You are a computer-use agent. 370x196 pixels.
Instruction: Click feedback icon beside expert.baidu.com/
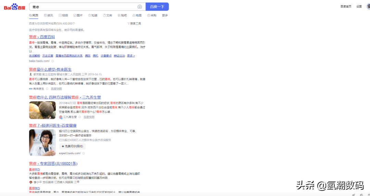tap(84, 153)
